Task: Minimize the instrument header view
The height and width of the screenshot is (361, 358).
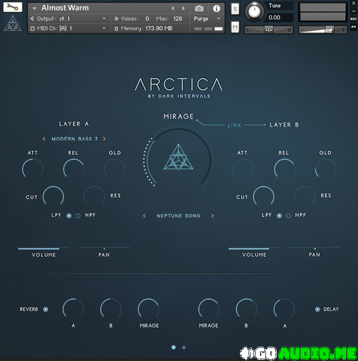Action: point(353,11)
